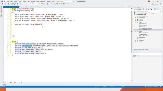Click the Live Share button
Viewport: 163px width, 91px height.
tap(155, 4)
